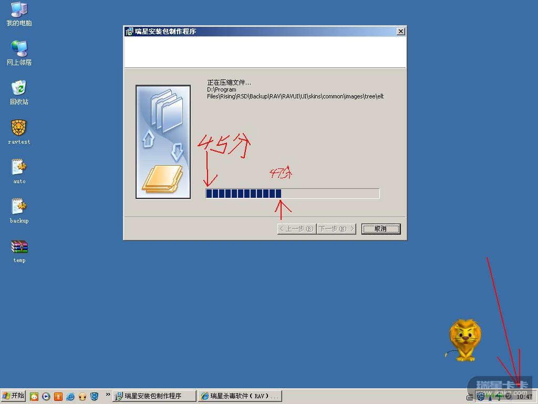The height and width of the screenshot is (404, 538).
Task: Switch to 瑞星杀毒软件 (RAV) taskbar button
Action: click(x=240, y=396)
